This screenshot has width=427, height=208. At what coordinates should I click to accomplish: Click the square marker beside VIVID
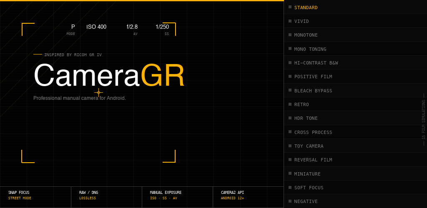pos(290,21)
